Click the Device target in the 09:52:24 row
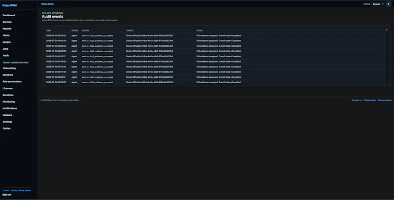Screen dimensions: 394x200 (x=150, y=41)
